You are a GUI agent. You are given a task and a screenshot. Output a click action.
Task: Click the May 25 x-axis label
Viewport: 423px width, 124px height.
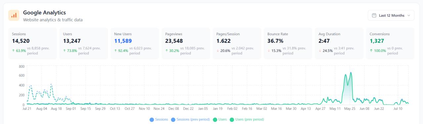(350, 109)
